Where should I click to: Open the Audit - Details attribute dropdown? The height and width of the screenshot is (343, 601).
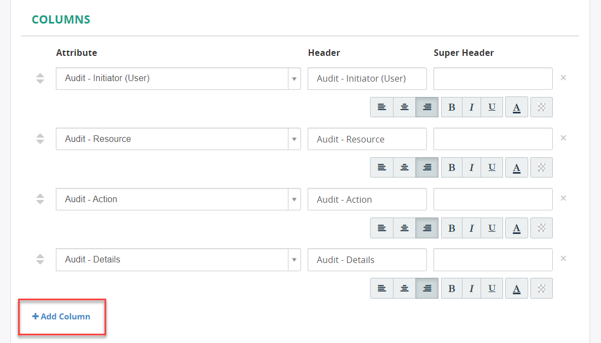(294, 260)
